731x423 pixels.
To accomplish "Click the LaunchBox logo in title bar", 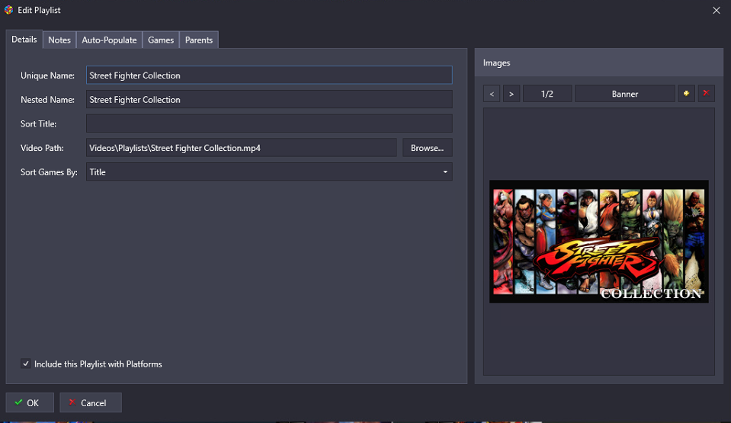I will 8,10.
